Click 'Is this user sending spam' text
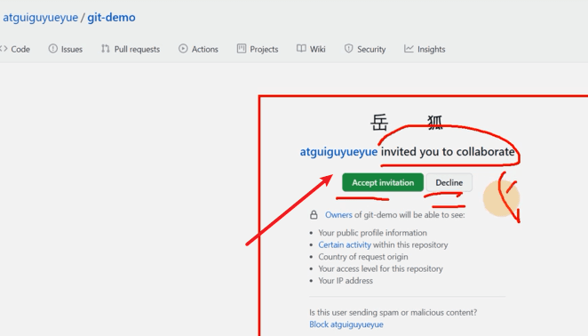This screenshot has height=336, width=588. [393, 312]
